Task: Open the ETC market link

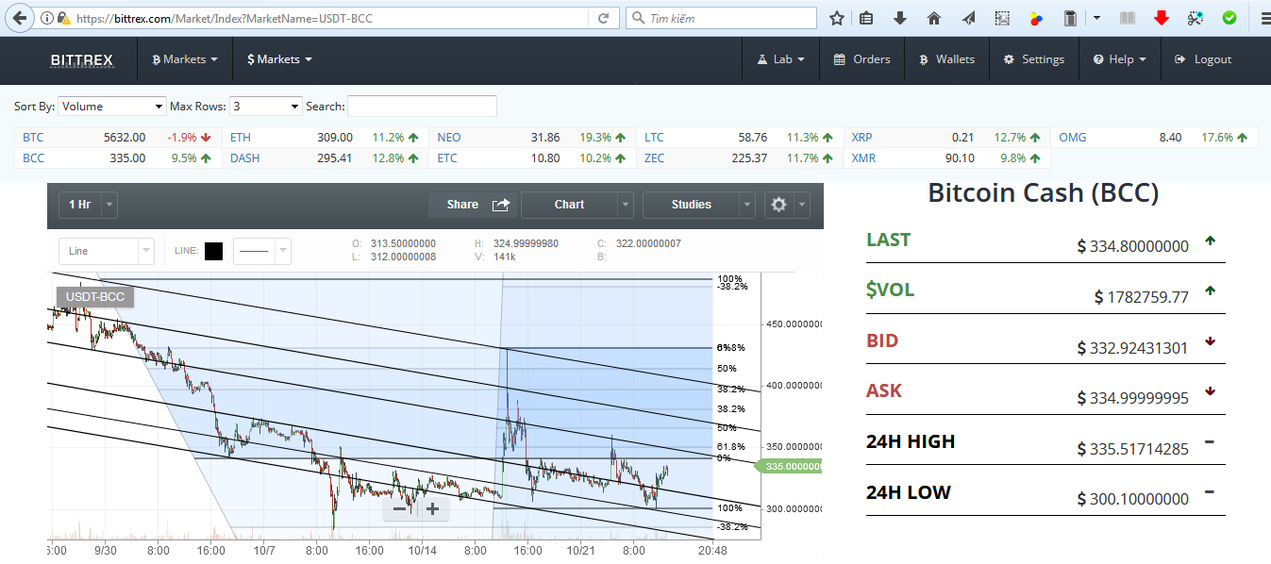Action: pyautogui.click(x=447, y=158)
